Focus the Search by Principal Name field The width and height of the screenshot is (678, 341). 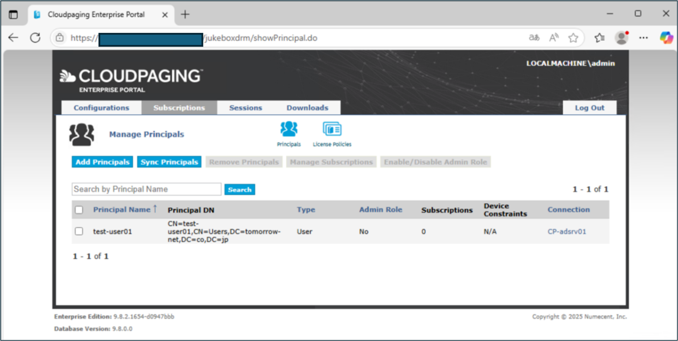(x=147, y=189)
